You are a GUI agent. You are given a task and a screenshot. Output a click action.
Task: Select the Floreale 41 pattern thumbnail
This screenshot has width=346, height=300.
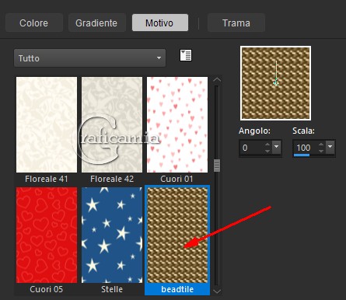47,124
